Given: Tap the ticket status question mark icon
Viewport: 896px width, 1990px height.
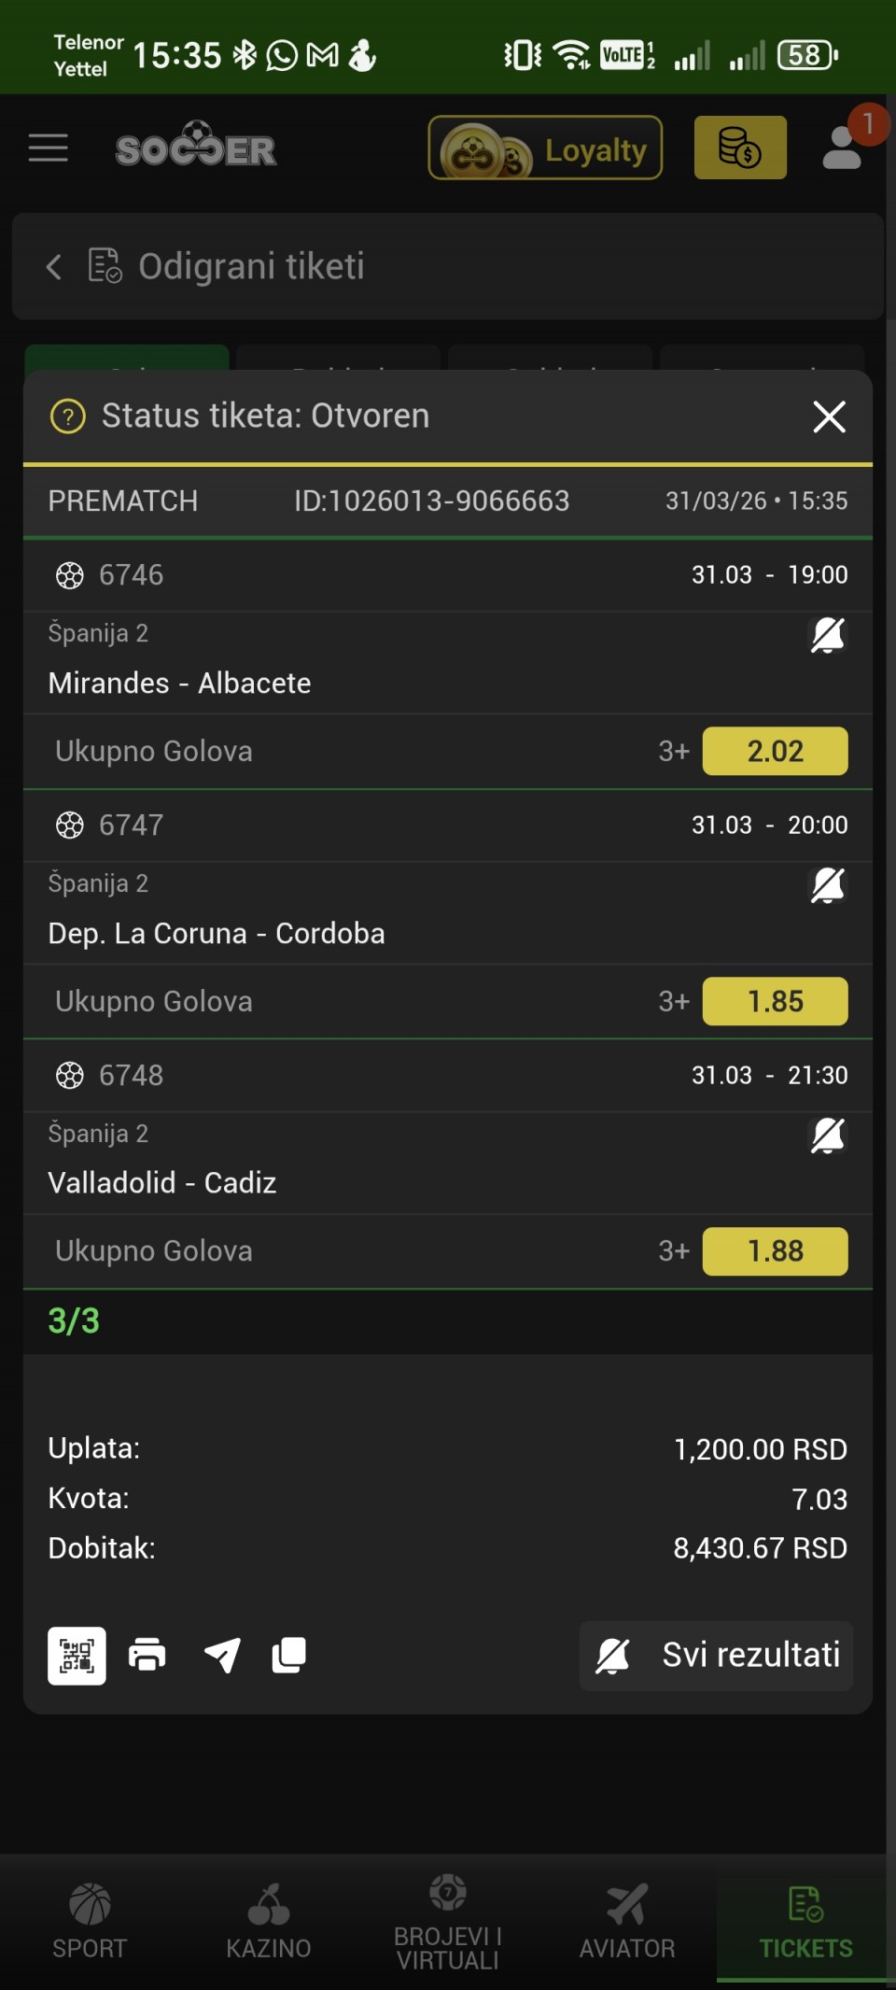Looking at the screenshot, I should pos(68,416).
